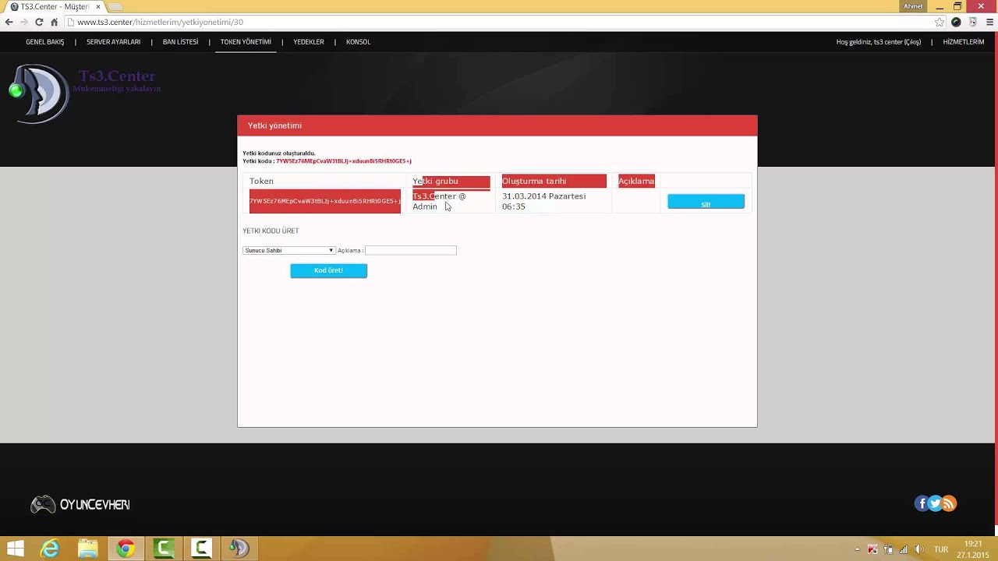Viewport: 998px width, 561px height.
Task: Click the OyunCevheri gamepad logo
Action: click(80, 505)
